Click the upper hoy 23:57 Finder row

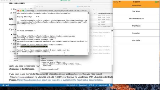[101, 22]
